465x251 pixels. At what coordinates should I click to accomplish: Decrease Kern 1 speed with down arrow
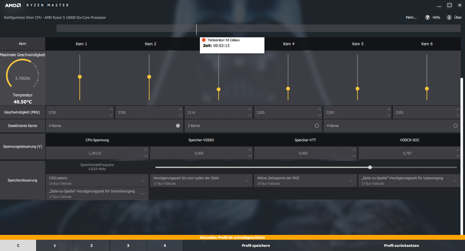point(111,115)
